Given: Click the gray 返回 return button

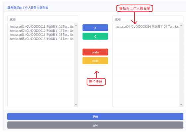Looking at the screenshot, I should (x=95, y=125).
